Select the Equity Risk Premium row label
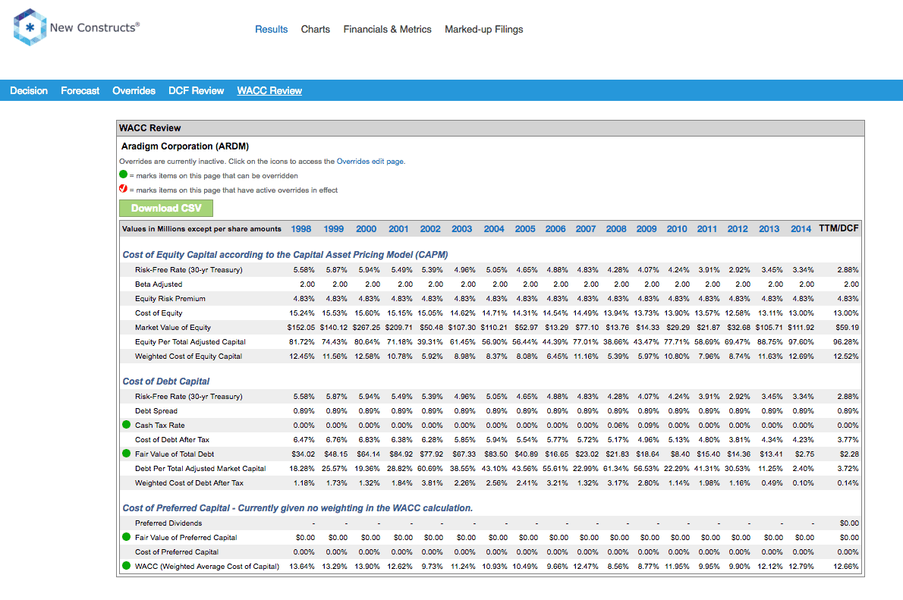Screen dimensions: 903x600 coord(170,299)
